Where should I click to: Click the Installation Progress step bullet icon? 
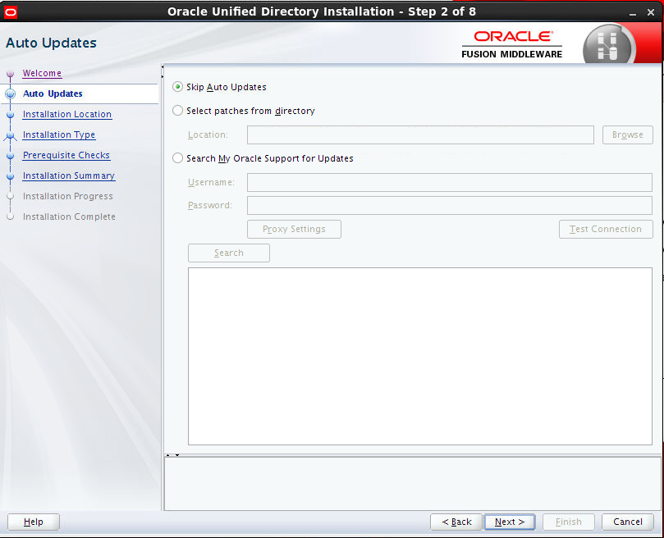click(11, 196)
